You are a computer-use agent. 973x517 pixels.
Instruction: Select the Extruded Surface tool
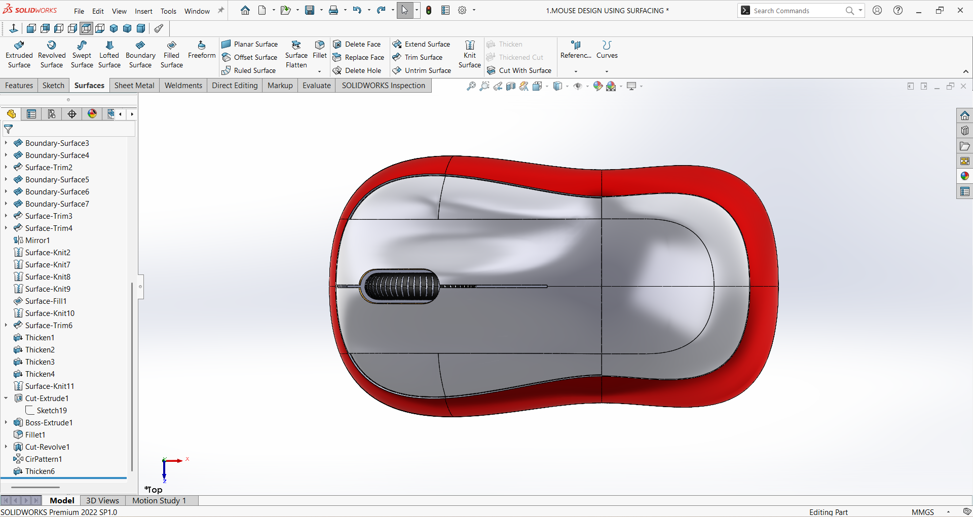[x=19, y=54]
